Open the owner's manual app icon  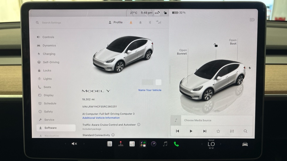[109, 144]
